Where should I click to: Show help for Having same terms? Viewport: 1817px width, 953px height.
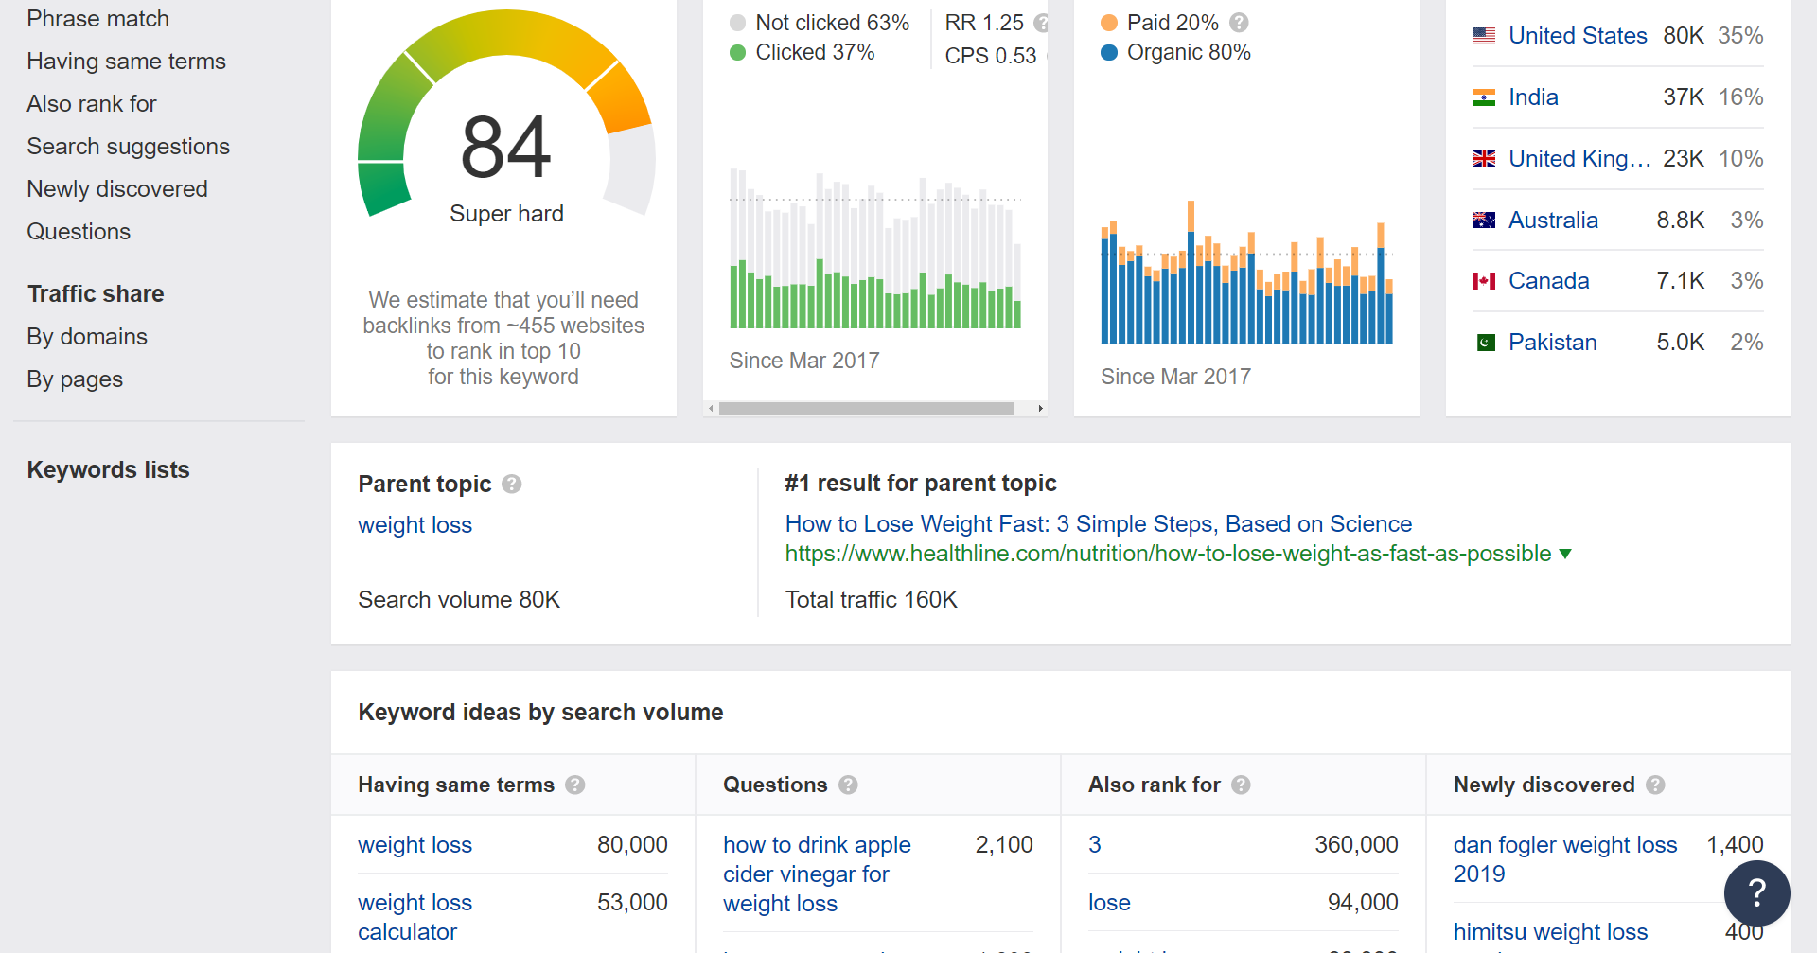(574, 785)
